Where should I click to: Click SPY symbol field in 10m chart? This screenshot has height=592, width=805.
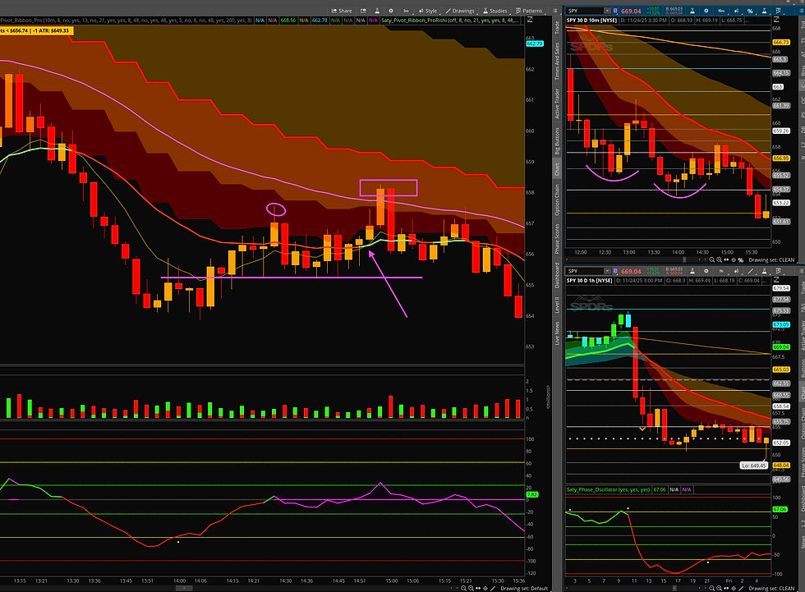pyautogui.click(x=585, y=11)
